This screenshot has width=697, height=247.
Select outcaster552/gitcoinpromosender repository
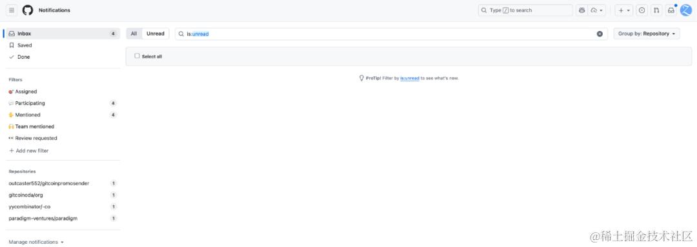63,183
